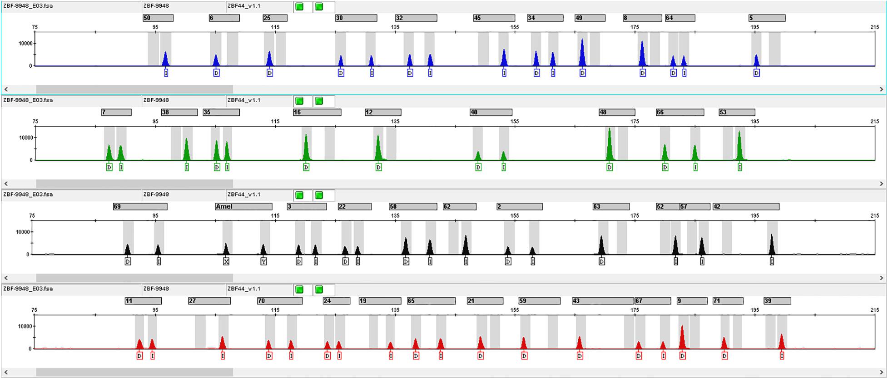Click the D allele call under marker 16
This screenshot has width=888, height=379.
[306, 167]
